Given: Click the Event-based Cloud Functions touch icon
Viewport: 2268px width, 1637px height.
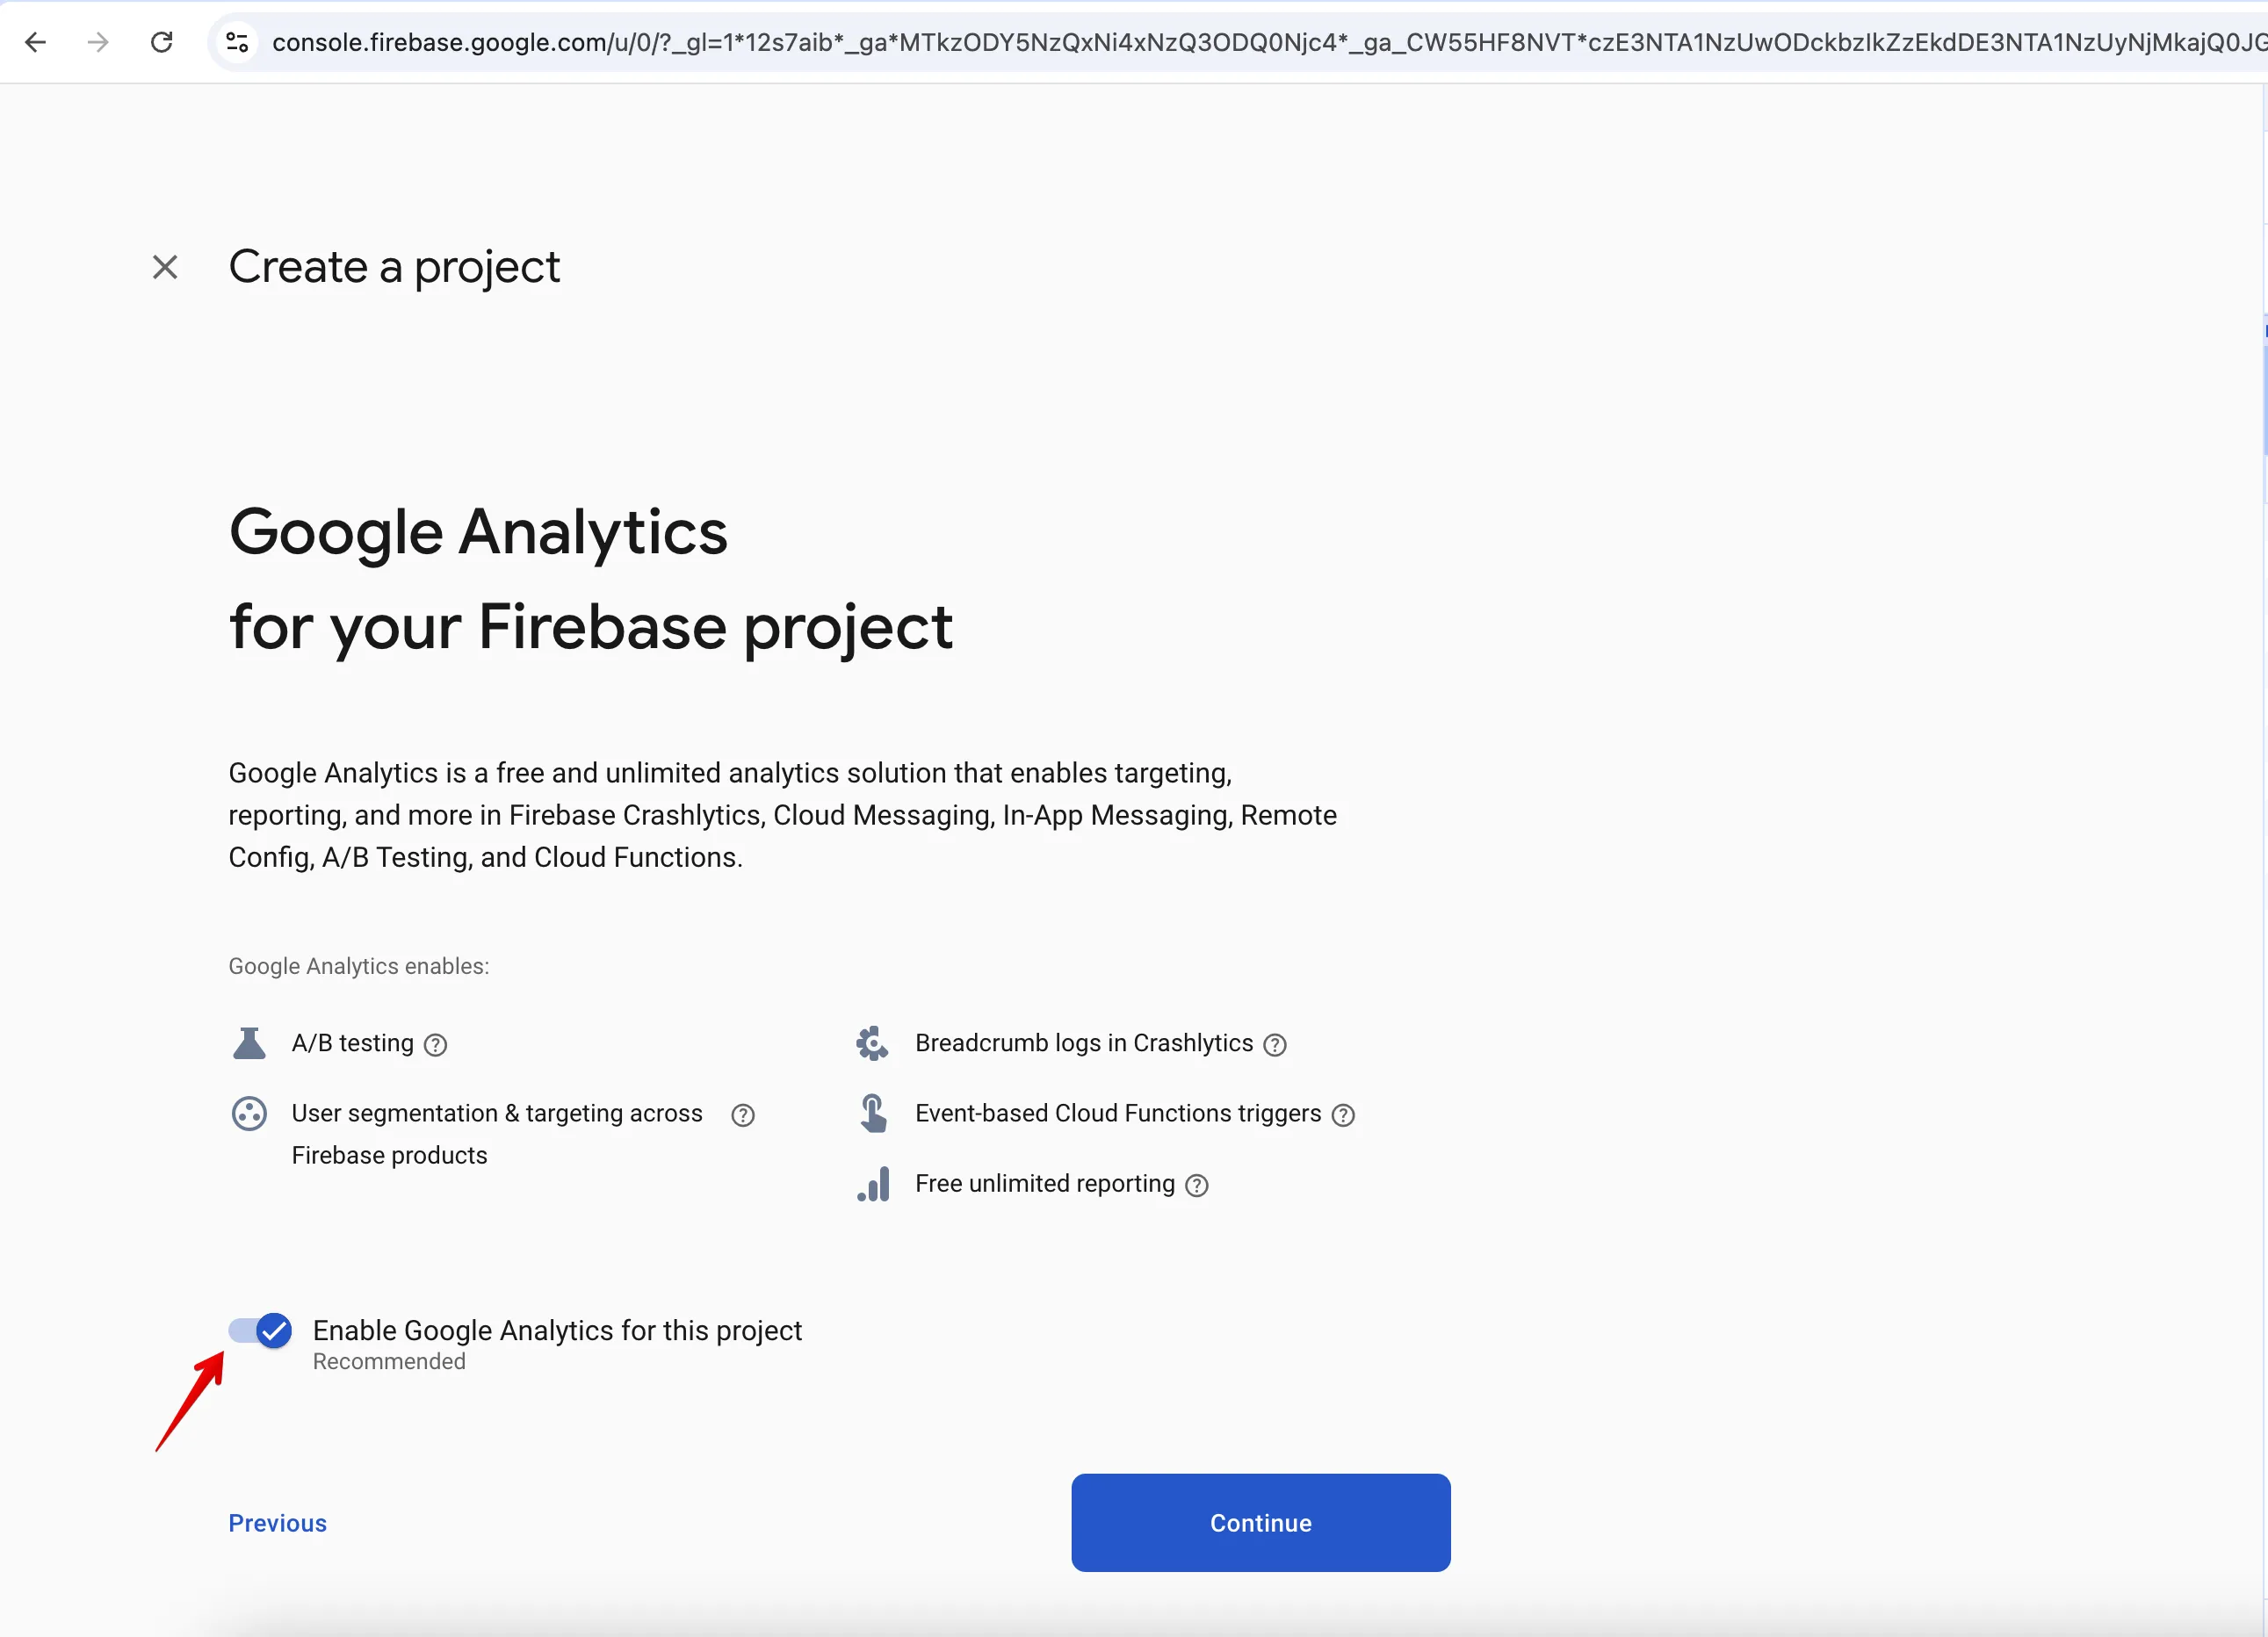Looking at the screenshot, I should click(873, 1113).
